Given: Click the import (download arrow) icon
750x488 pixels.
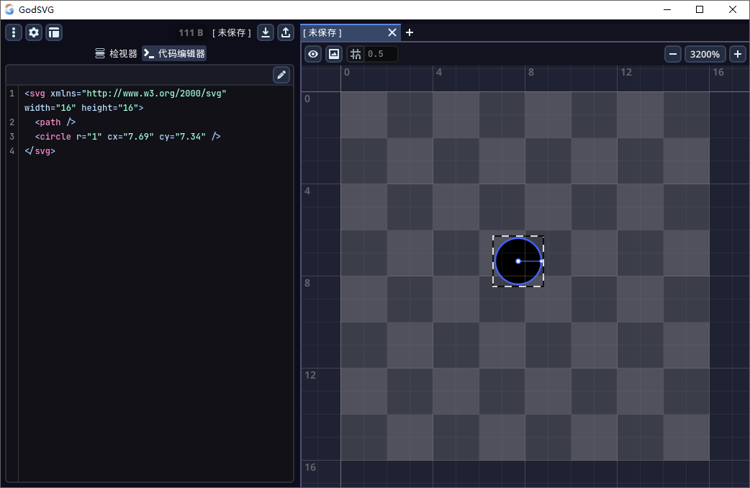Looking at the screenshot, I should pyautogui.click(x=266, y=32).
